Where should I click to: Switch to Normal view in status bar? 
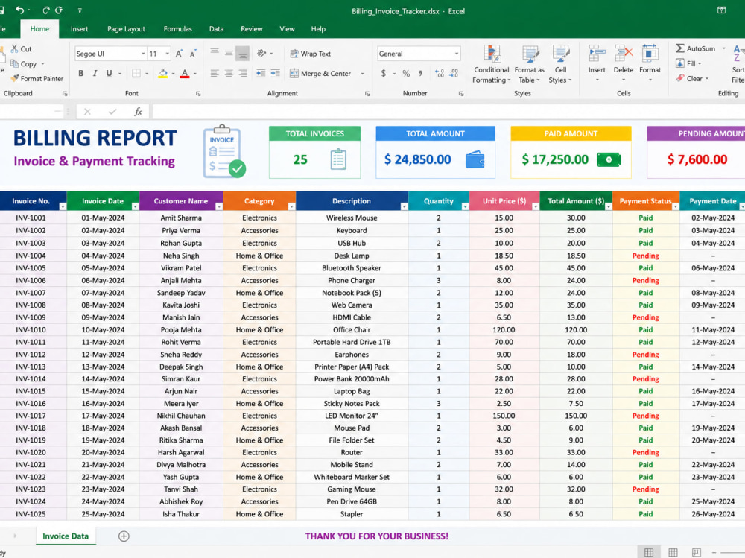pyautogui.click(x=649, y=552)
